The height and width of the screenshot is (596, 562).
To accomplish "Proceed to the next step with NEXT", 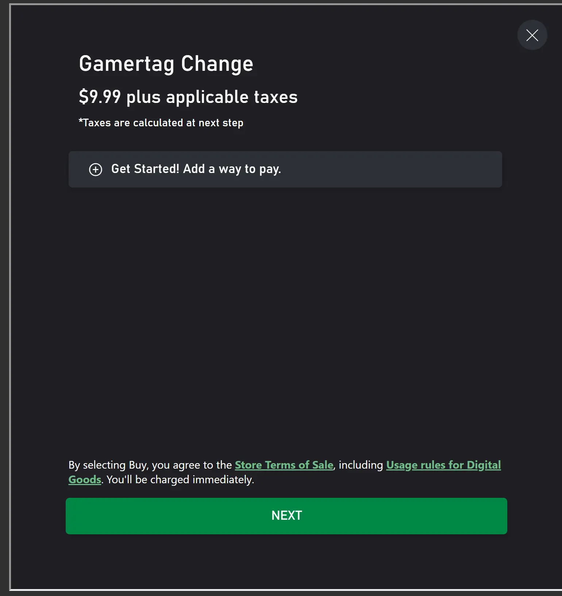I will (286, 516).
